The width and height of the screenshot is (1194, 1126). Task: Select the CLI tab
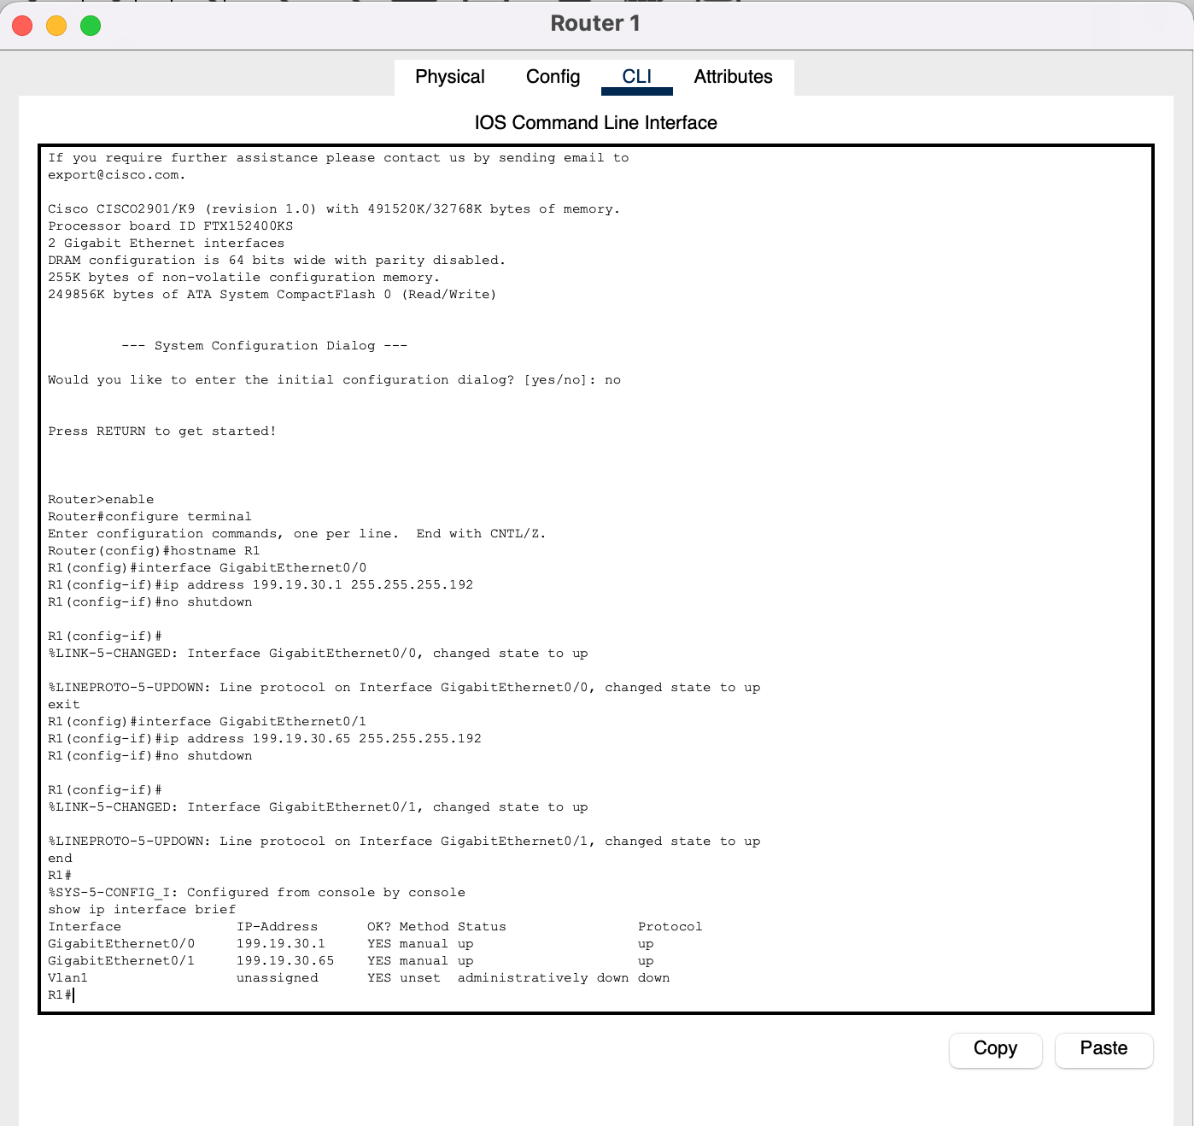[636, 77]
